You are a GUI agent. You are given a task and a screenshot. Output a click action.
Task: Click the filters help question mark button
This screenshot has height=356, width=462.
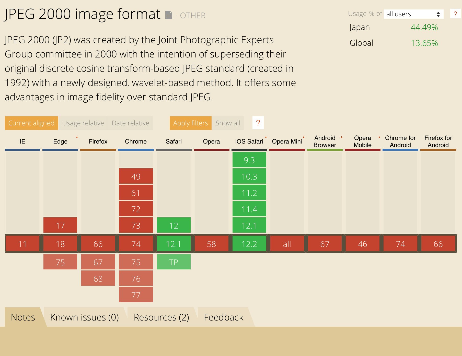coord(258,123)
